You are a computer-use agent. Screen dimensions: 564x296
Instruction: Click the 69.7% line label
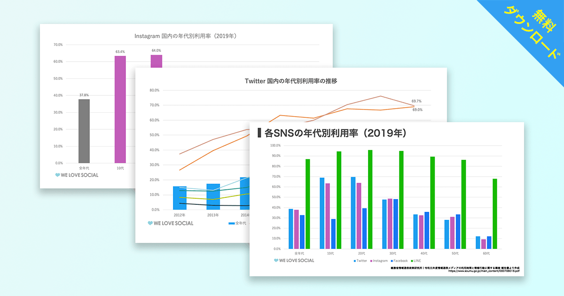416,101
